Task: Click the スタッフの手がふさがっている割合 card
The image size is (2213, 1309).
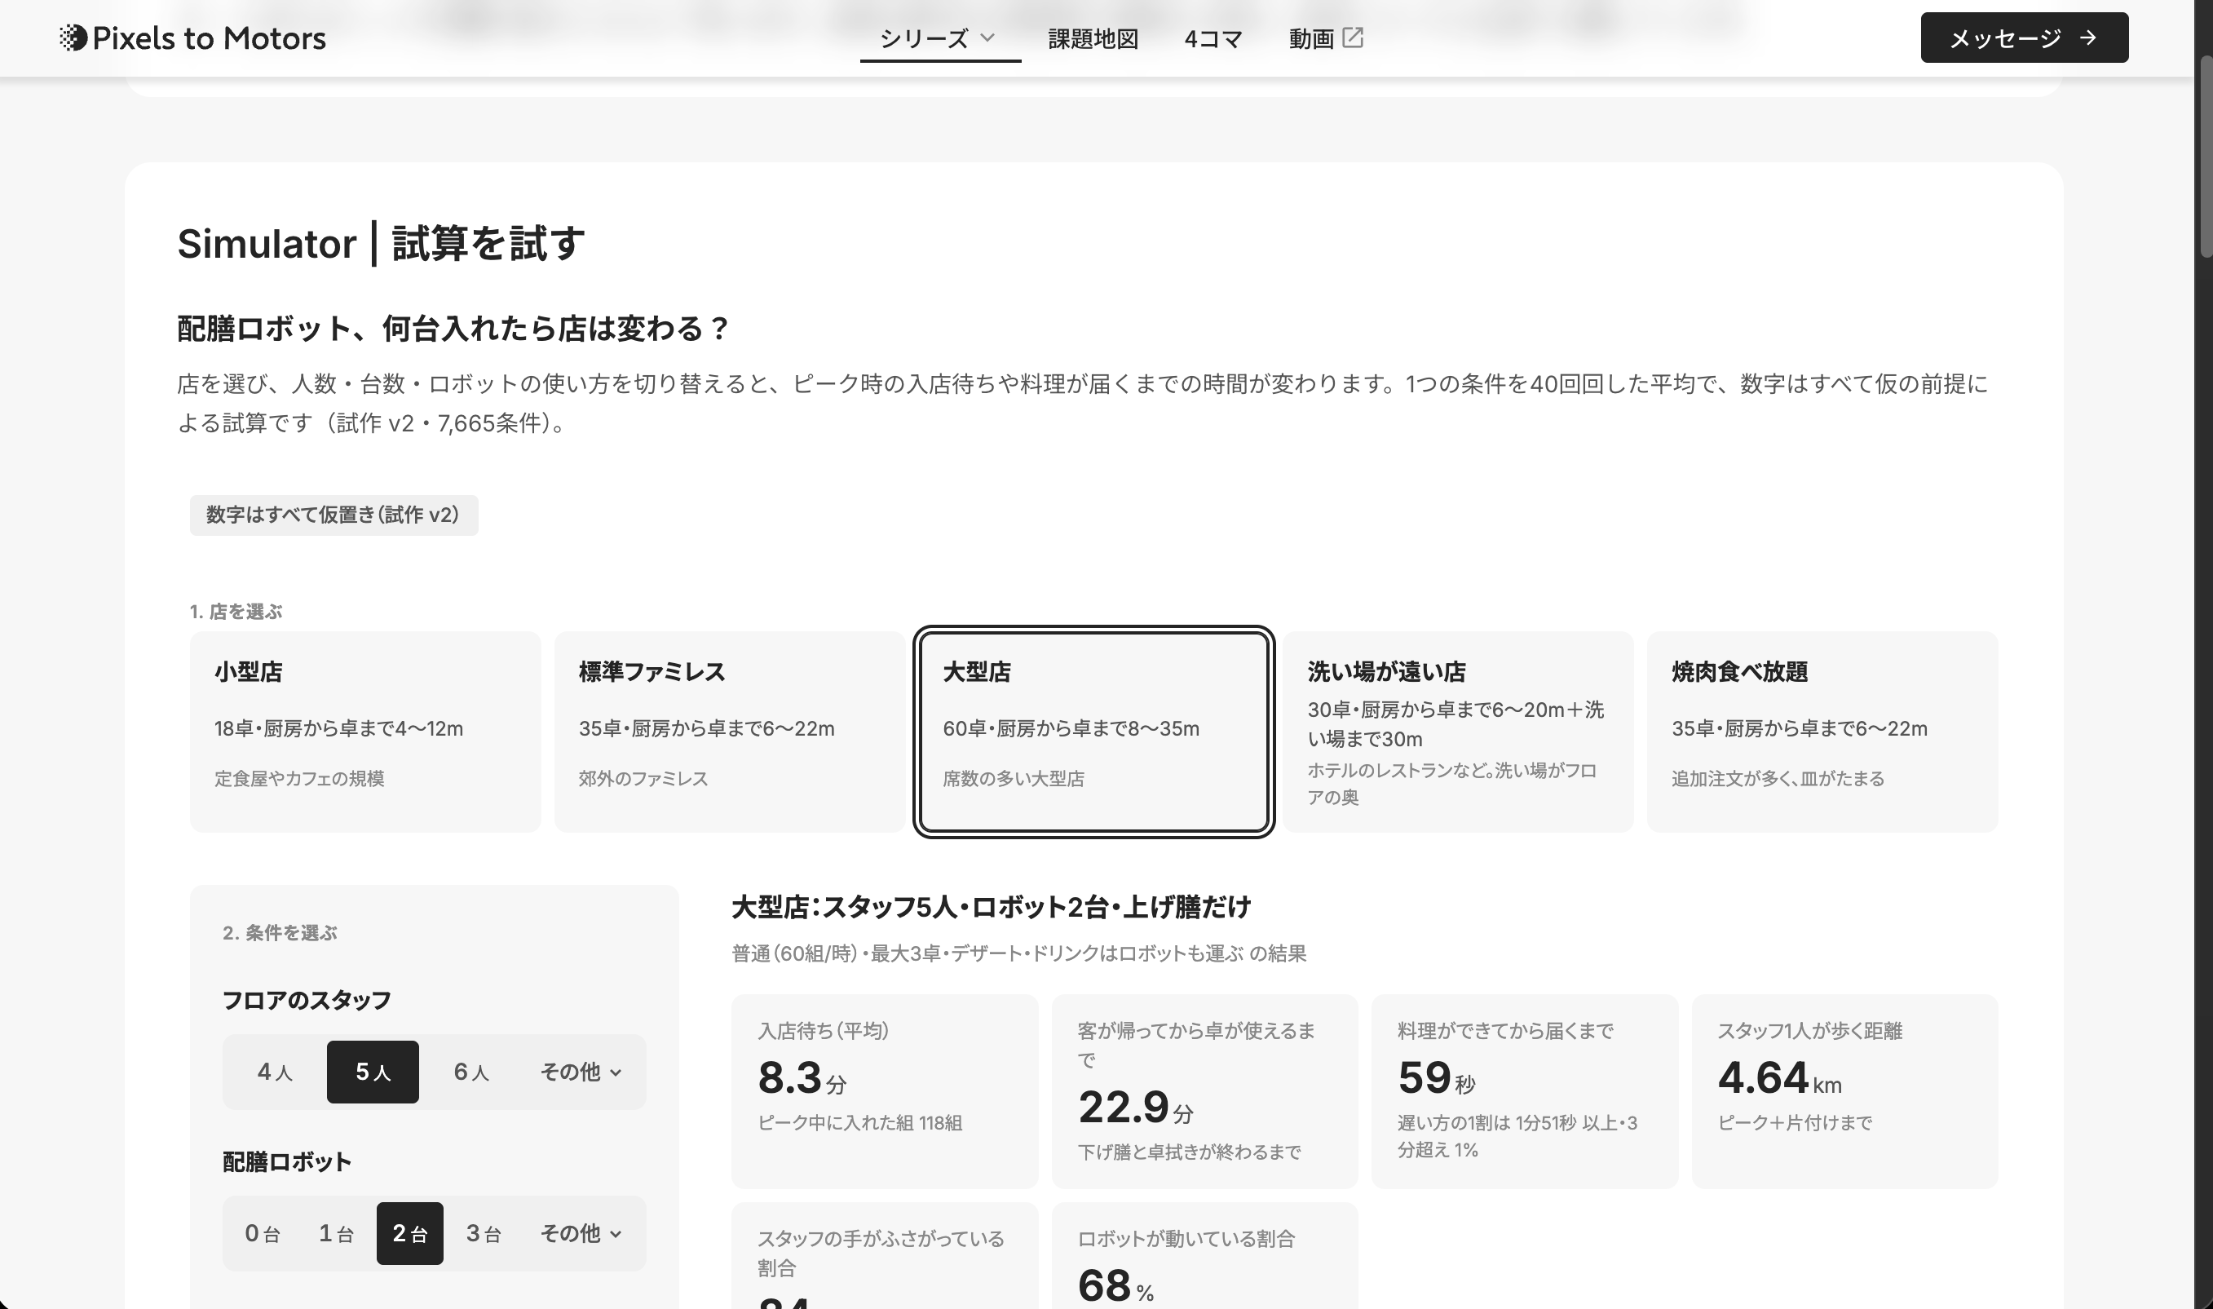Action: click(x=885, y=1256)
